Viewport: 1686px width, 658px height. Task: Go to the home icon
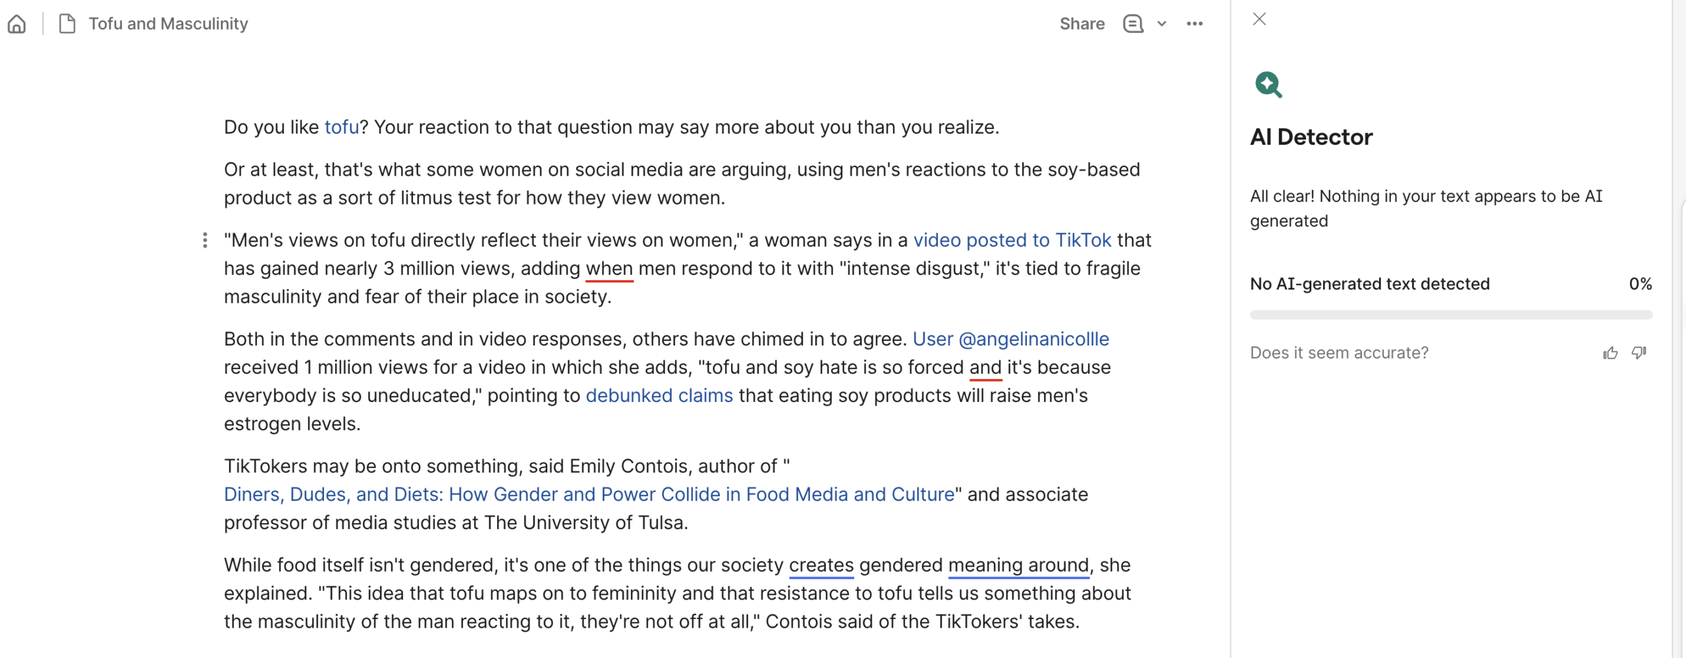pyautogui.click(x=17, y=24)
